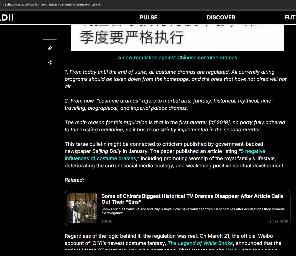
Task: Click the related card description about Yanxi Palace
Action: [x=193, y=211]
